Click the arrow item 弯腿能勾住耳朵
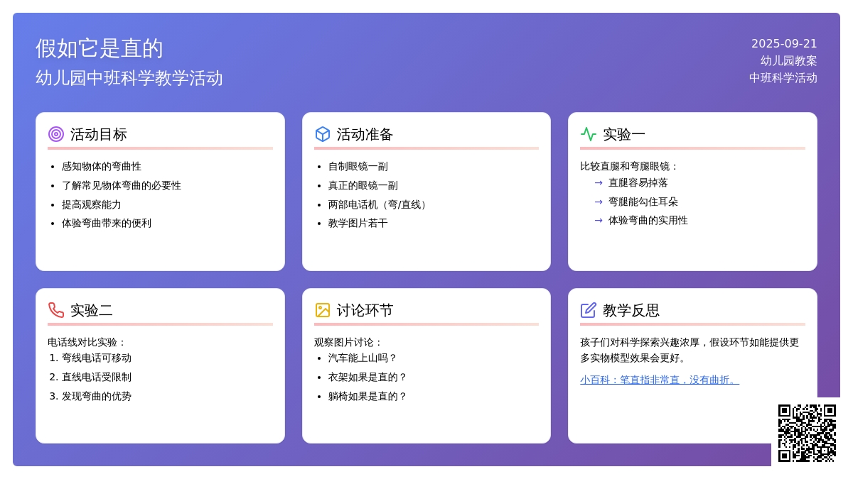This screenshot has height=479, width=853. (643, 202)
